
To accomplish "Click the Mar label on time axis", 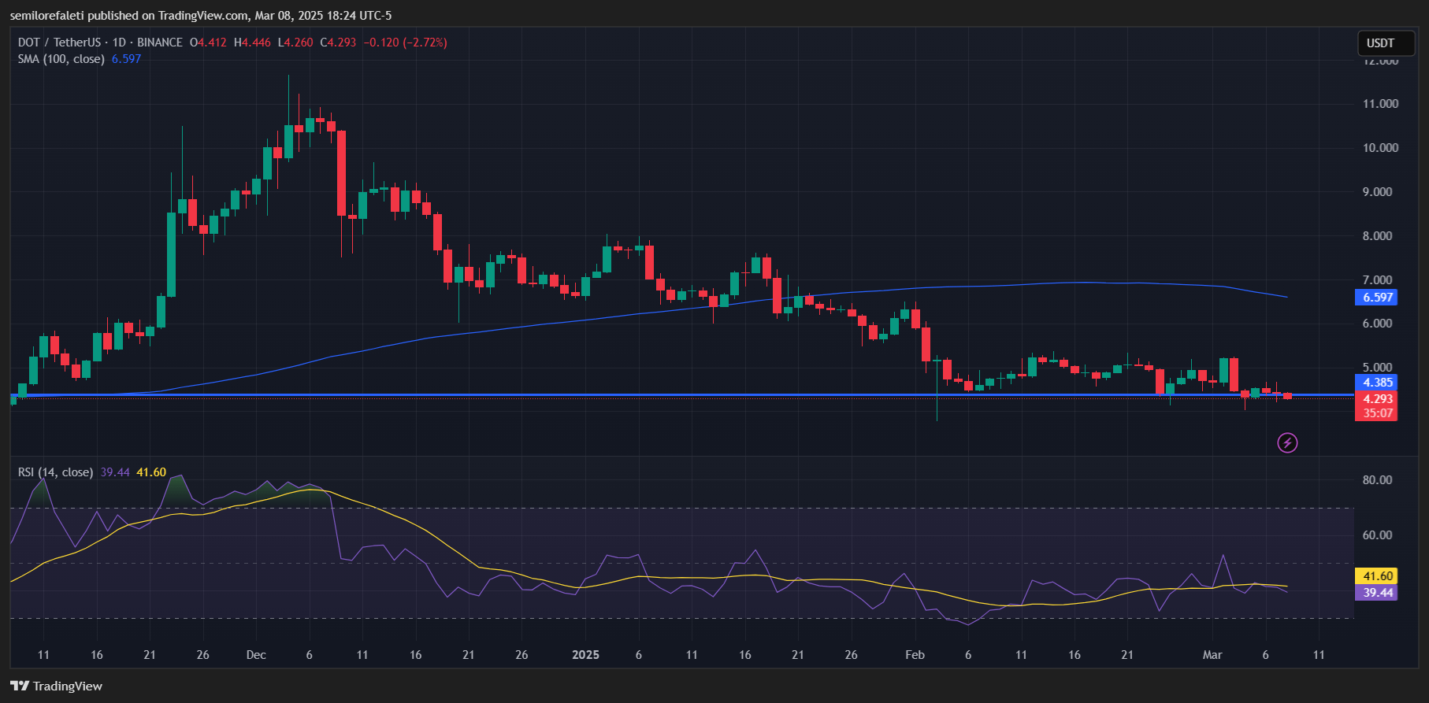I will coord(1212,655).
